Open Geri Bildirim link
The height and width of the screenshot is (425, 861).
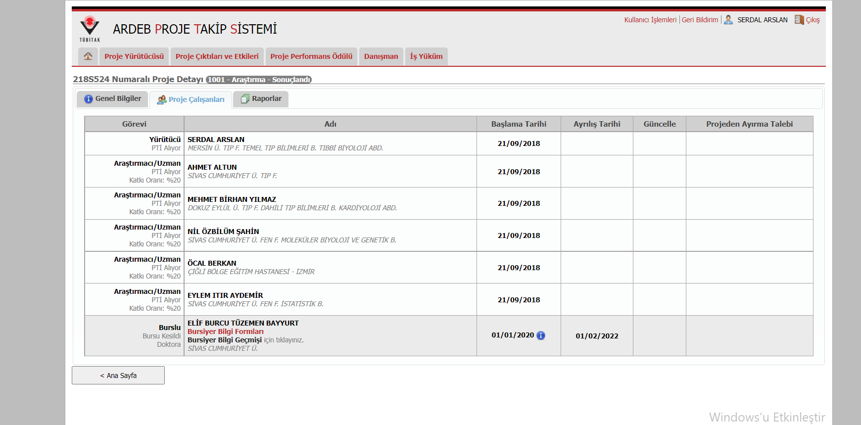coord(700,20)
